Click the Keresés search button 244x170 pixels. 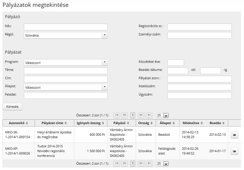coord(12,107)
